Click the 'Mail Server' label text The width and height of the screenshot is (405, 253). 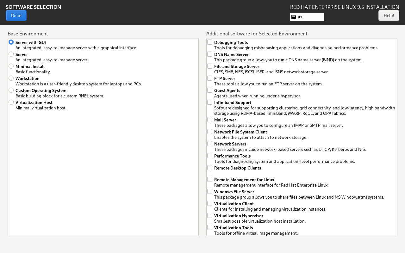click(225, 120)
